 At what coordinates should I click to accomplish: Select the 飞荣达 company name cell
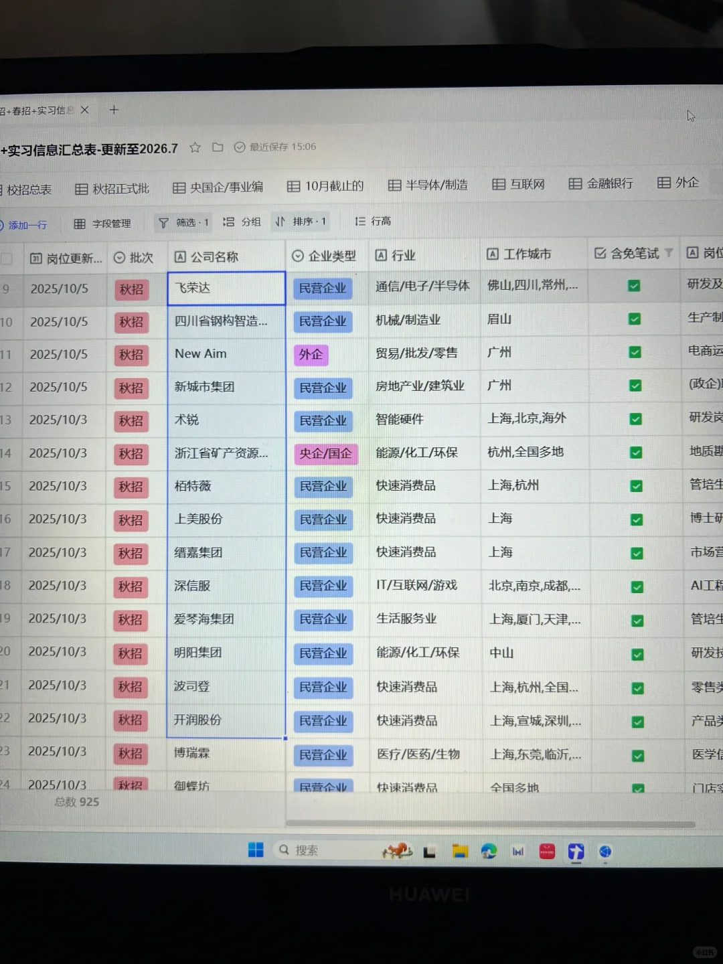(x=226, y=289)
